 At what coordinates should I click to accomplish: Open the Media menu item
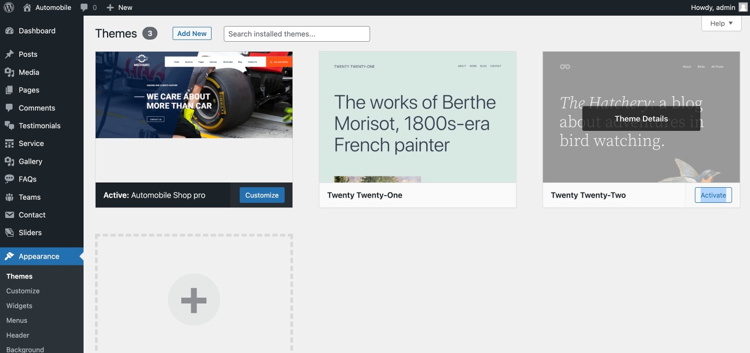tap(42, 72)
